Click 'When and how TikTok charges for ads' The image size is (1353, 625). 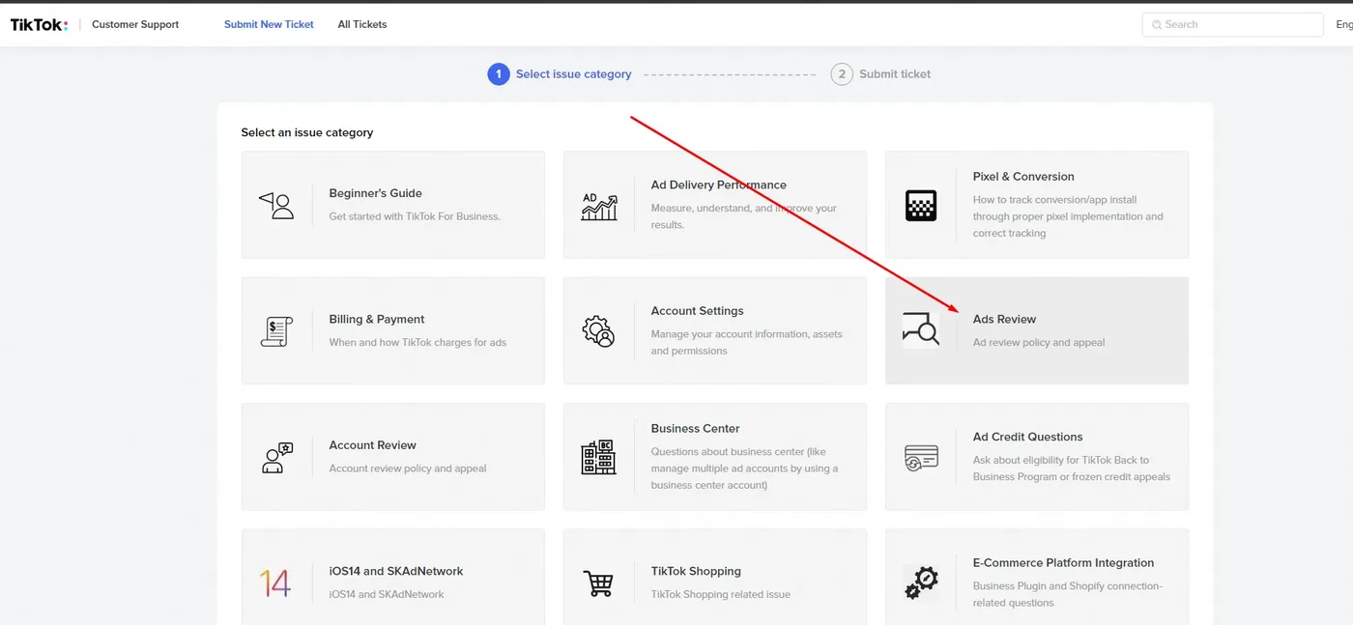(x=417, y=342)
